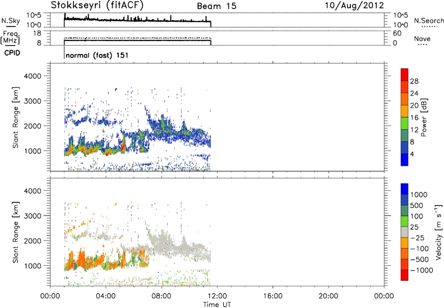Click the 'Beam 15' label
444x308 pixels.
(216, 6)
